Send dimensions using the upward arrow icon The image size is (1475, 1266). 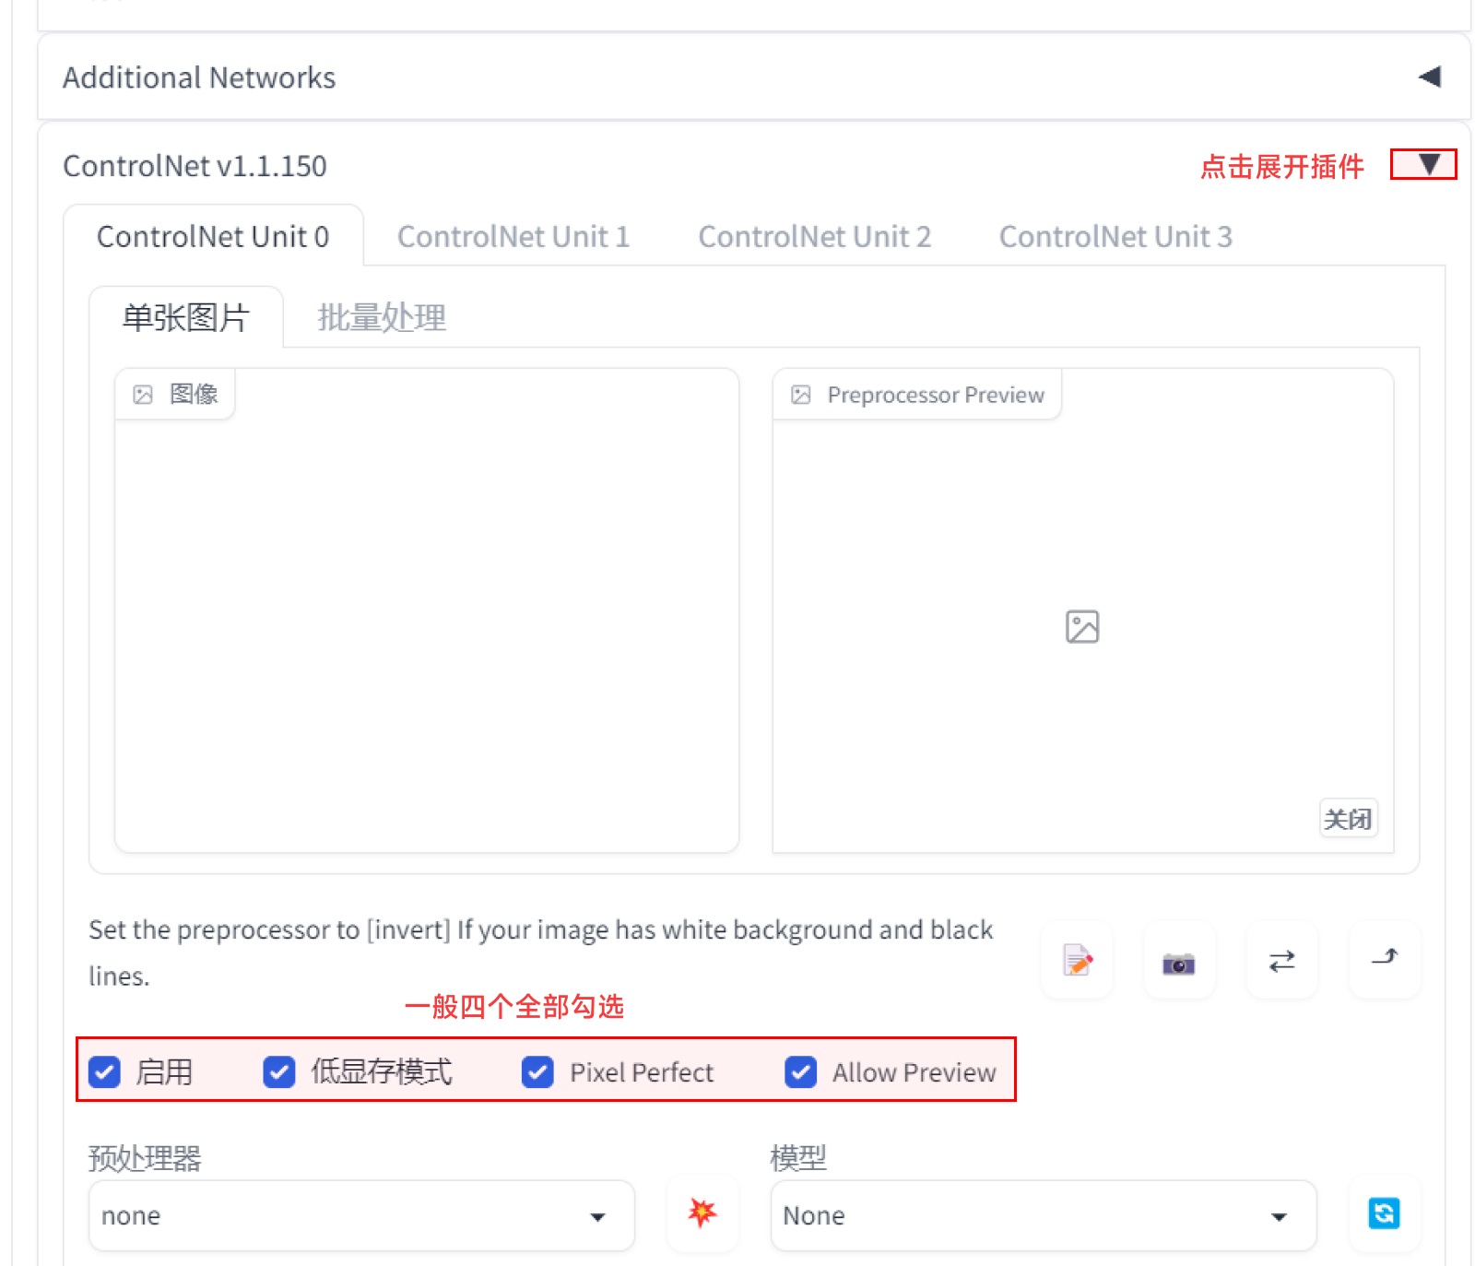(x=1384, y=961)
